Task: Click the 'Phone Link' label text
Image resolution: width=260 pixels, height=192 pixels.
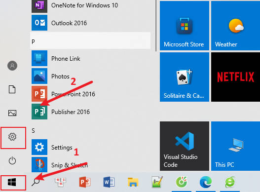Action: (x=66, y=58)
